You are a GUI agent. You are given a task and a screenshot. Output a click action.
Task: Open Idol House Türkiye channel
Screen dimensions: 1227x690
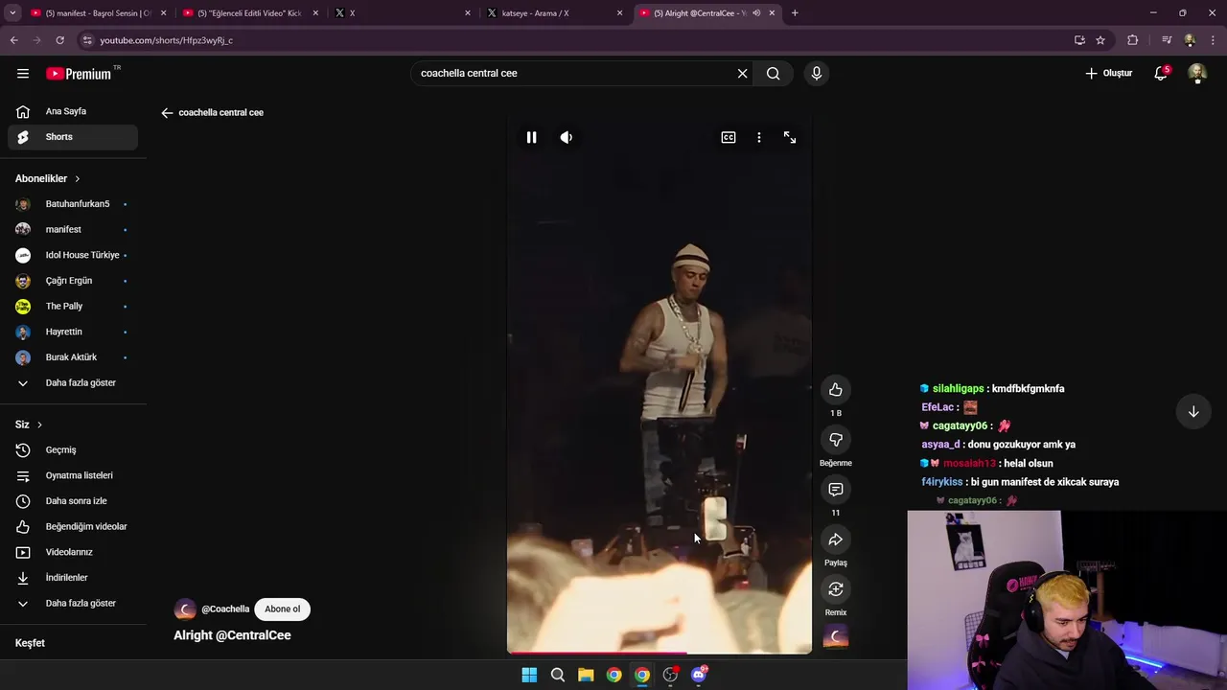point(73,255)
